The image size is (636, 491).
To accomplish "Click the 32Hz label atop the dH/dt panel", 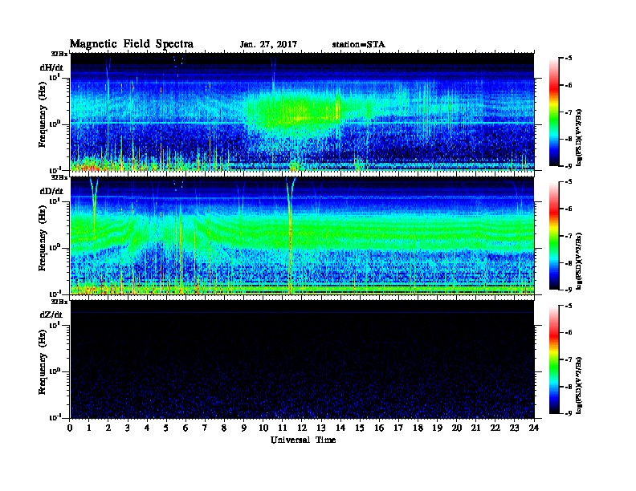I will click(x=59, y=54).
